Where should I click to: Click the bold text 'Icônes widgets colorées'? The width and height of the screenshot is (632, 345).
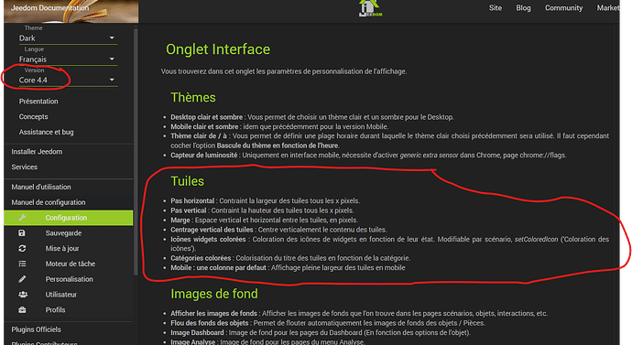pos(208,239)
